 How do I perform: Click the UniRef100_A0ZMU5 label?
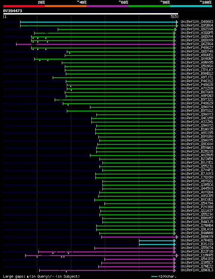tap(197, 155)
